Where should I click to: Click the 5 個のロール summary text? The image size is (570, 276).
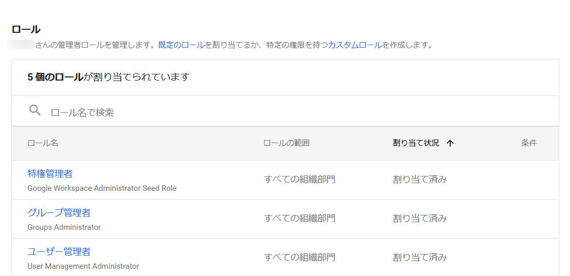point(56,77)
